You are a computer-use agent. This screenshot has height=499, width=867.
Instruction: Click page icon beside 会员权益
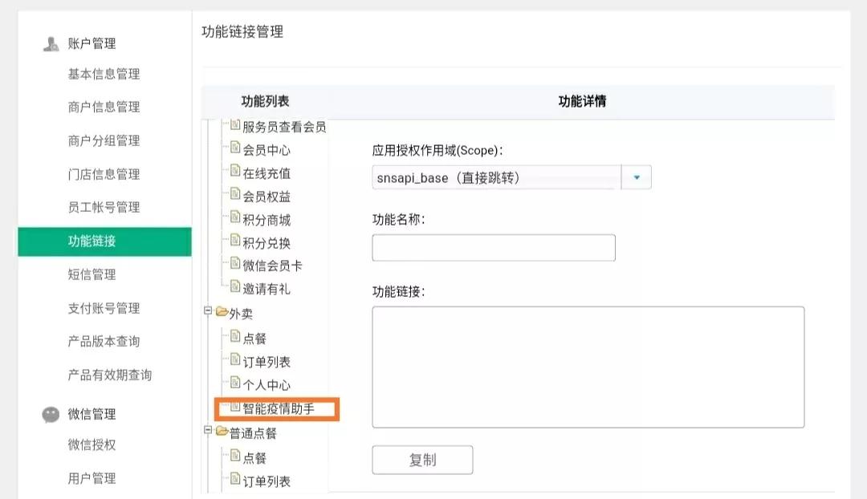(235, 194)
